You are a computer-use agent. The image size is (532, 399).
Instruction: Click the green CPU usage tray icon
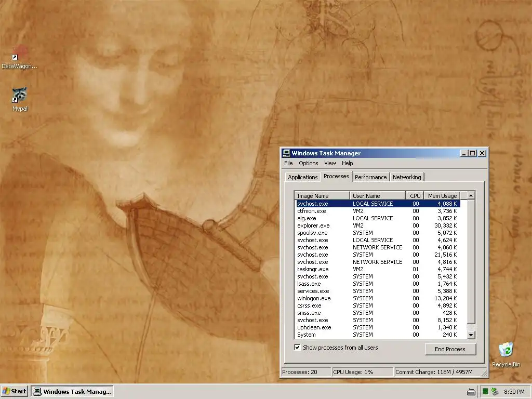486,392
